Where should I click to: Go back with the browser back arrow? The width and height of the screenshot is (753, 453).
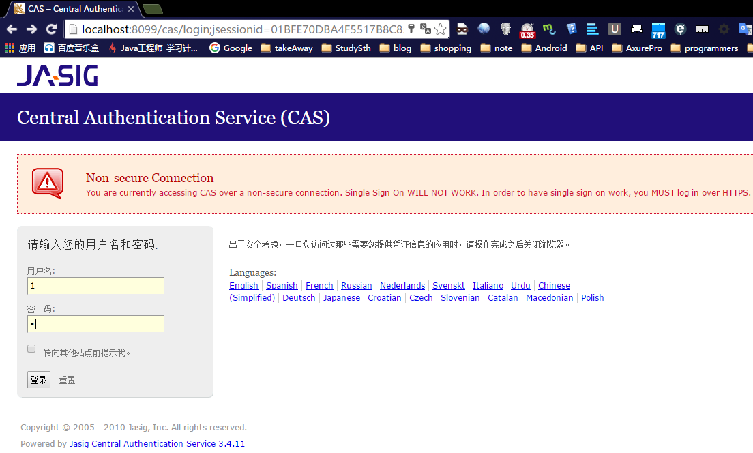pyautogui.click(x=12, y=29)
